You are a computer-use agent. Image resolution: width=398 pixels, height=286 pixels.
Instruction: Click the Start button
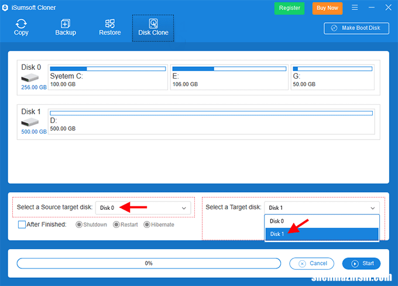coord(361,263)
